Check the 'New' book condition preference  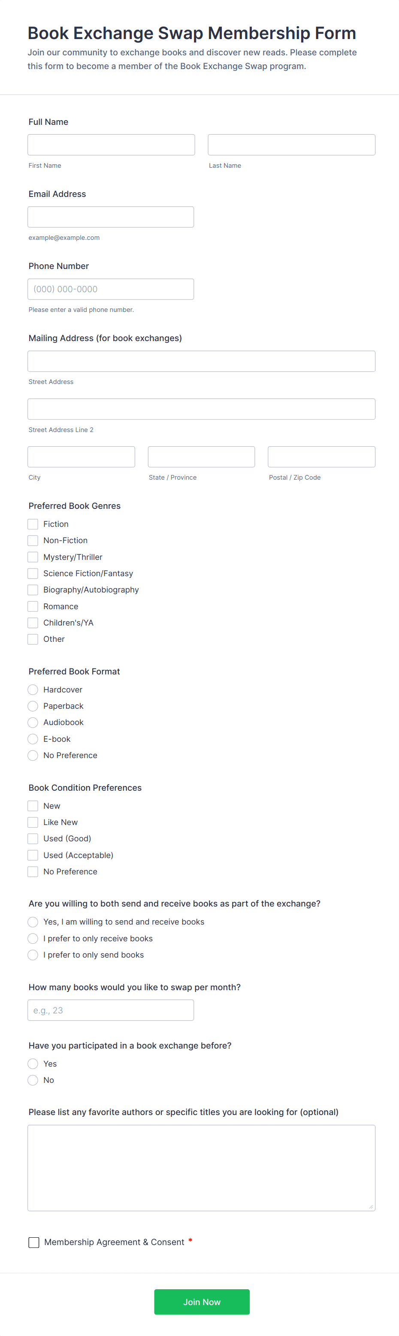tap(33, 805)
